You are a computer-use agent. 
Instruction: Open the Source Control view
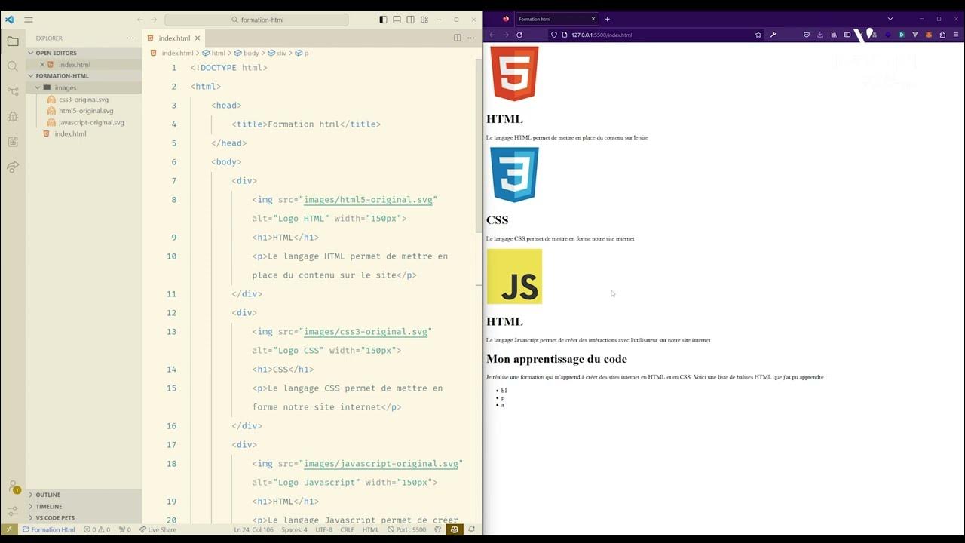pos(13,91)
